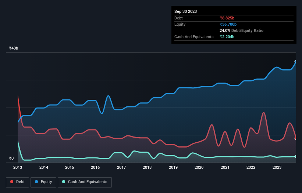Click the Sep 30 2023 tooltip date

[x=185, y=11]
